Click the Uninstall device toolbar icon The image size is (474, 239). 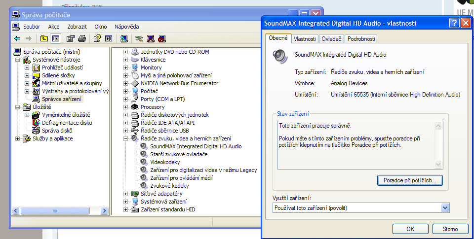(x=151, y=38)
